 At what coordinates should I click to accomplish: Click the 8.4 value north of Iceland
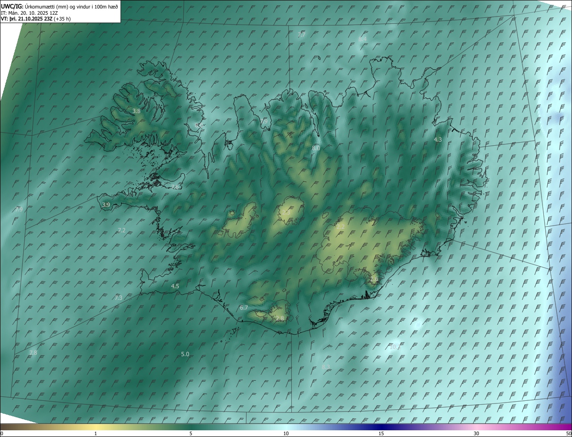[x=362, y=39]
